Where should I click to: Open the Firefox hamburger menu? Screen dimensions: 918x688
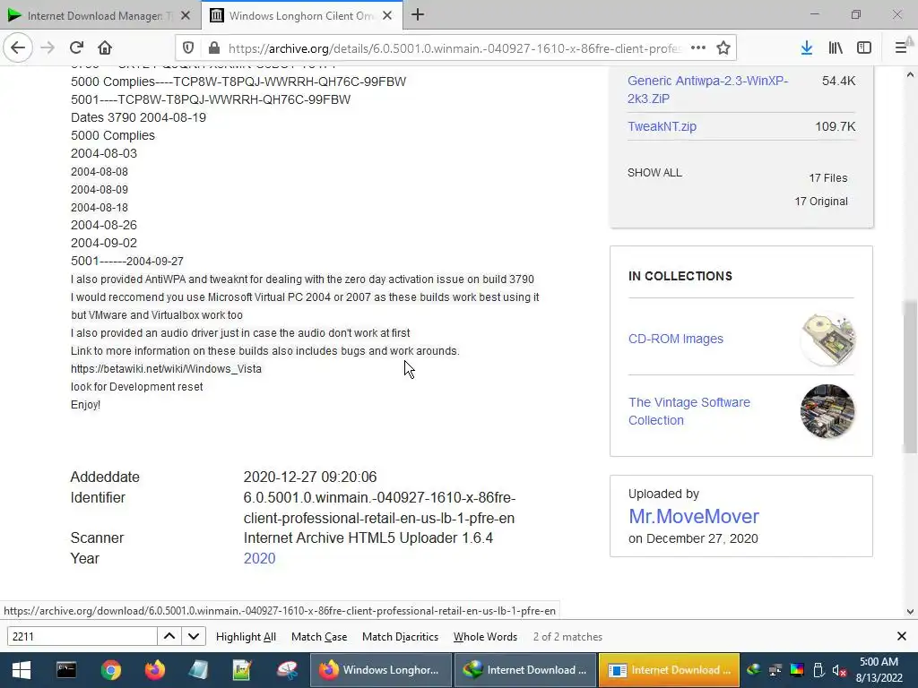click(901, 48)
